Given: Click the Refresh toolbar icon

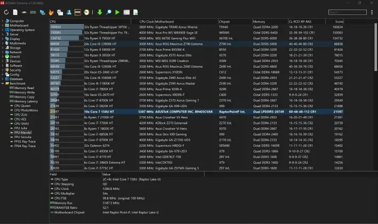Looking at the screenshot, I should (6, 12).
